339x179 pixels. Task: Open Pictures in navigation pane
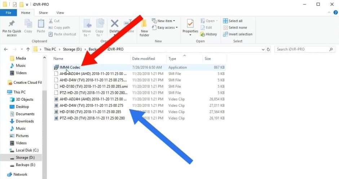pos(19,136)
